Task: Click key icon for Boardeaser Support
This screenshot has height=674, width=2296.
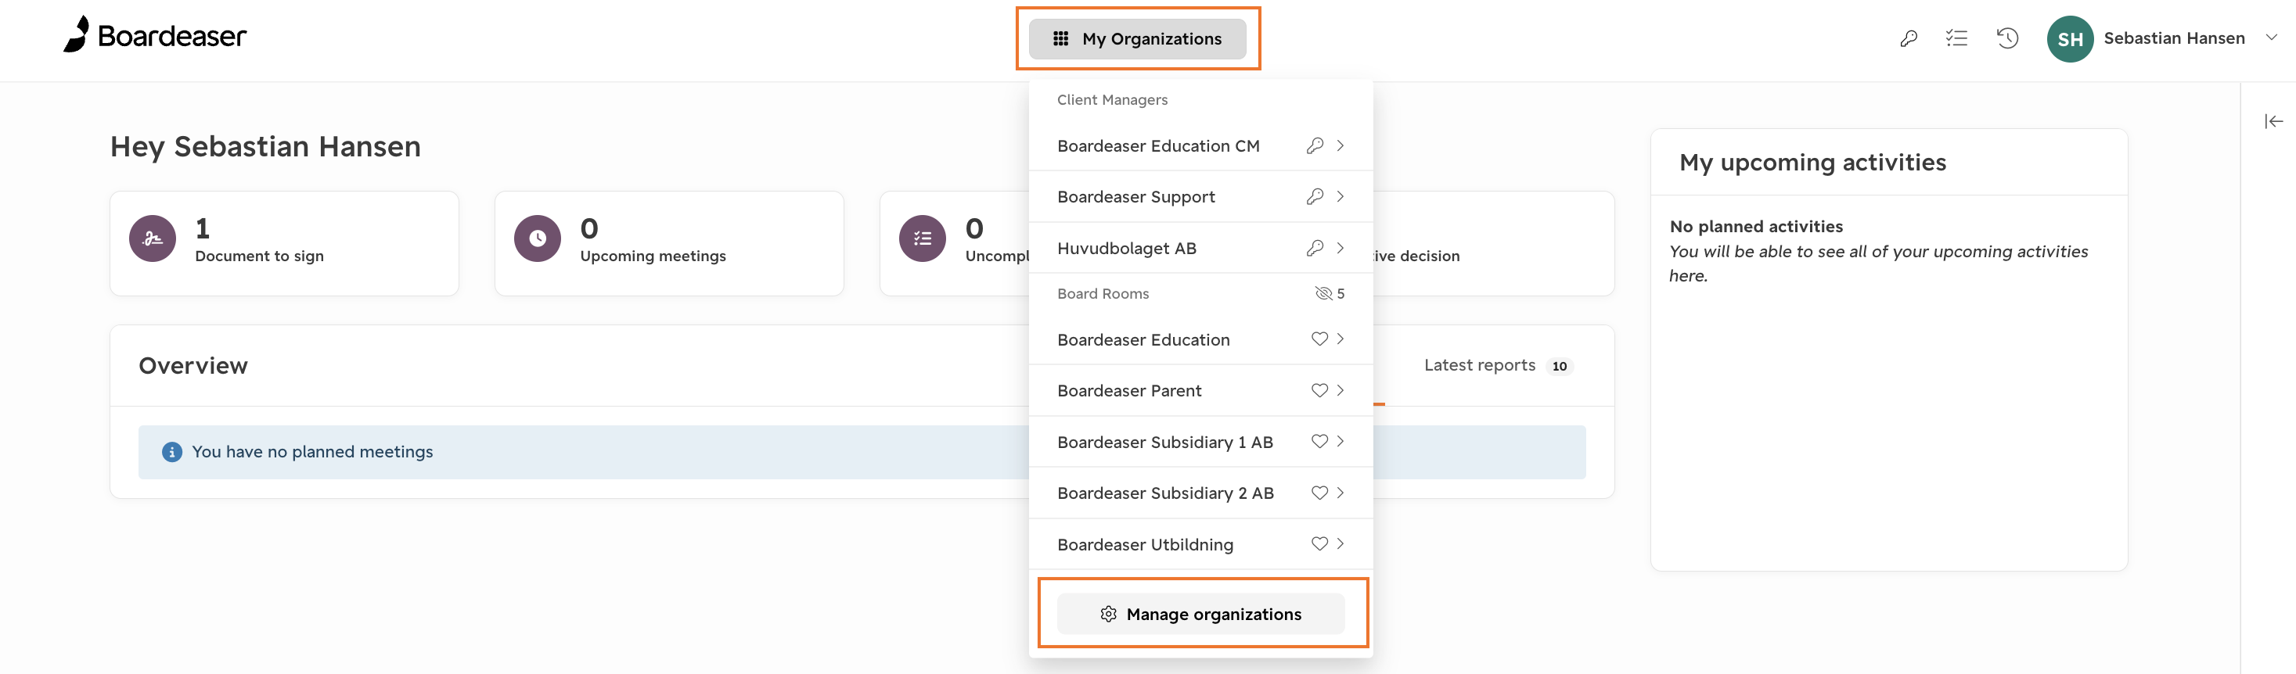Action: tap(1315, 196)
